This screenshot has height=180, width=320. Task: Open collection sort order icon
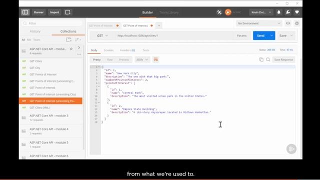point(78,39)
